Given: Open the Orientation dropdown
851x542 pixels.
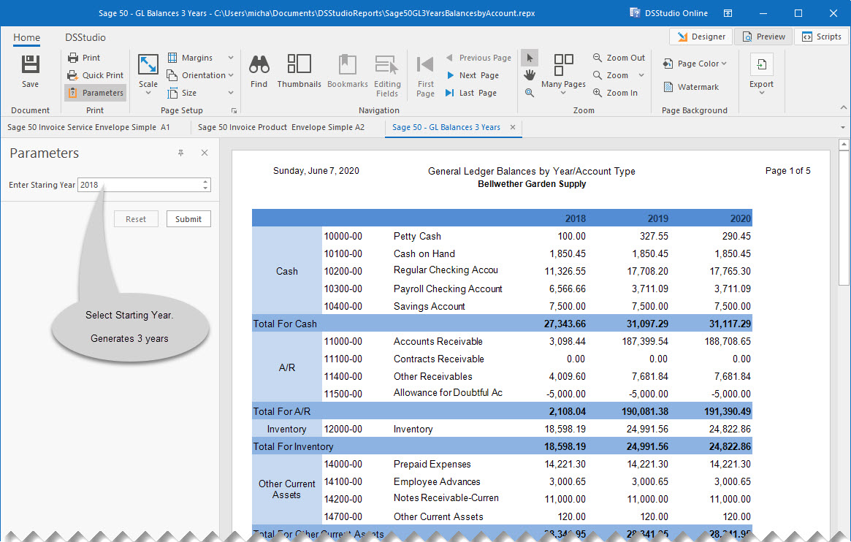Looking at the screenshot, I should click(x=200, y=75).
